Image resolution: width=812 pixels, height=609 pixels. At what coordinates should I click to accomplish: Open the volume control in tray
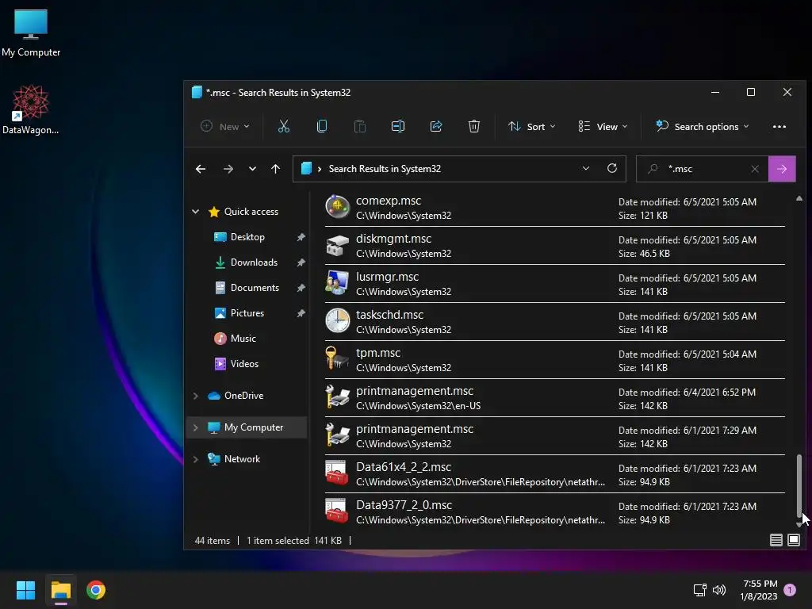[x=718, y=590]
